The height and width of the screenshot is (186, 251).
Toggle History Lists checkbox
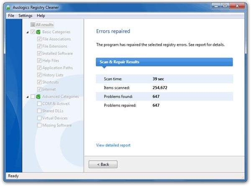pyautogui.click(x=39, y=75)
